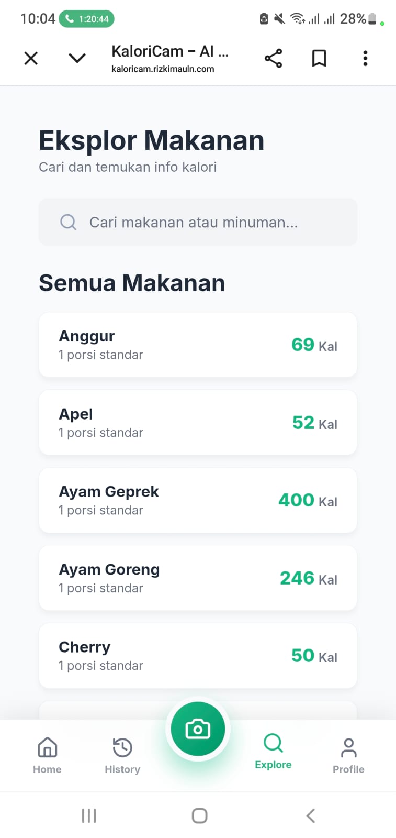Close the in-app browser tab
Viewport: 396px width, 838px height.
(31, 58)
